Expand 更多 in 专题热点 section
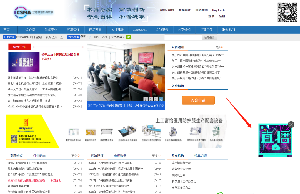Screen dimensions: 300x194 click(x=75, y=156)
